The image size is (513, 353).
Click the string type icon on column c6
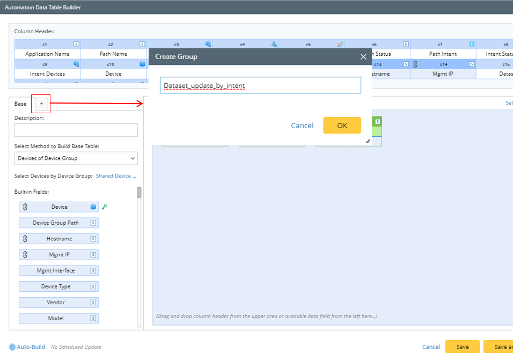(406, 44)
